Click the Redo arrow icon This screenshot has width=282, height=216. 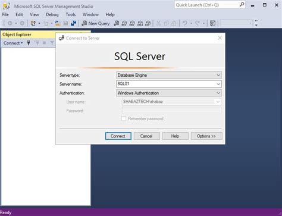pyautogui.click(x=198, y=23)
